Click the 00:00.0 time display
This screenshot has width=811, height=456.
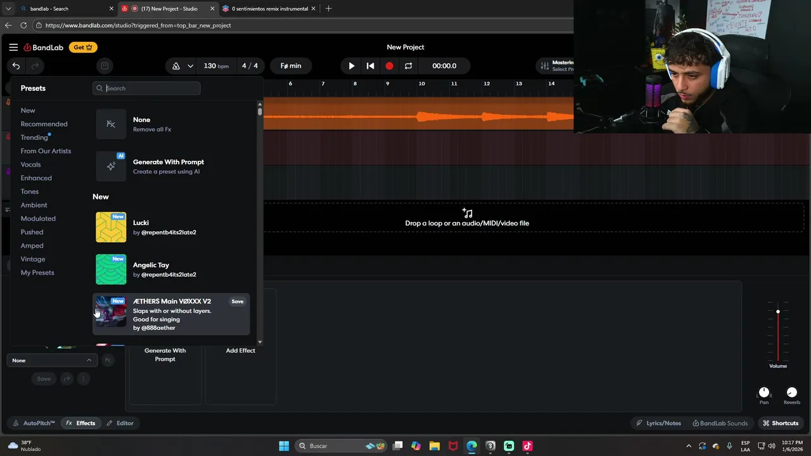[x=444, y=66]
